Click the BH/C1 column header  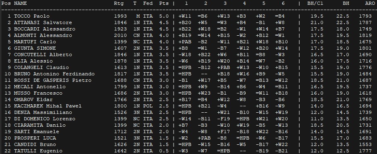click(x=315, y=3)
